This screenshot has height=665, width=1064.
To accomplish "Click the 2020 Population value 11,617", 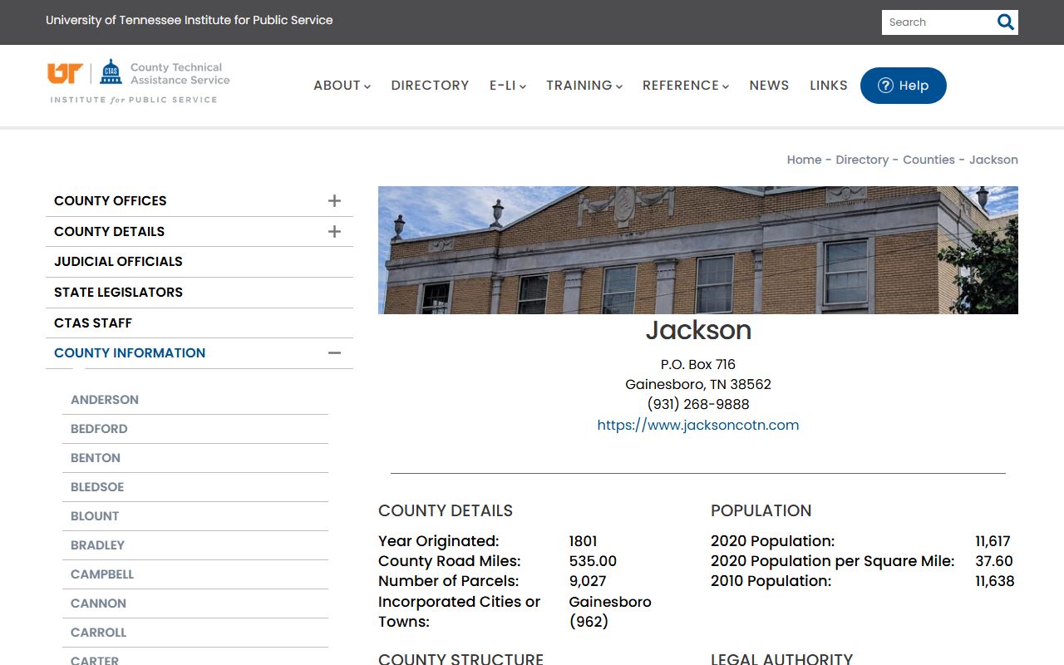I will (x=993, y=541).
